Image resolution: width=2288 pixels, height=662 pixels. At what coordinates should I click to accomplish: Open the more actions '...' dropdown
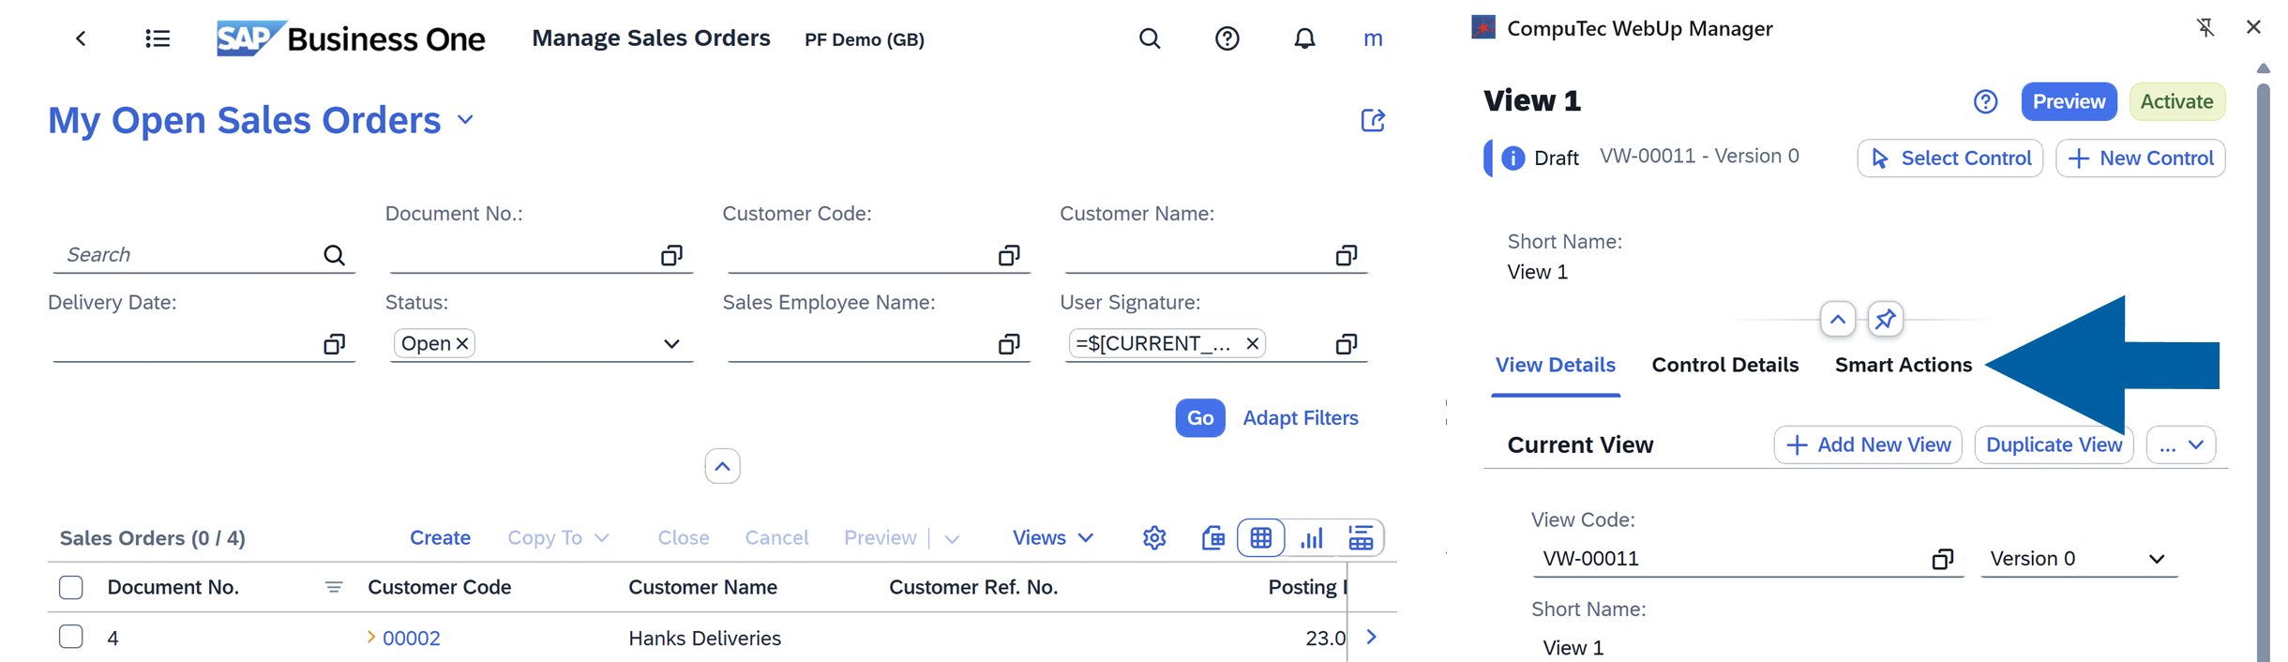2181,444
